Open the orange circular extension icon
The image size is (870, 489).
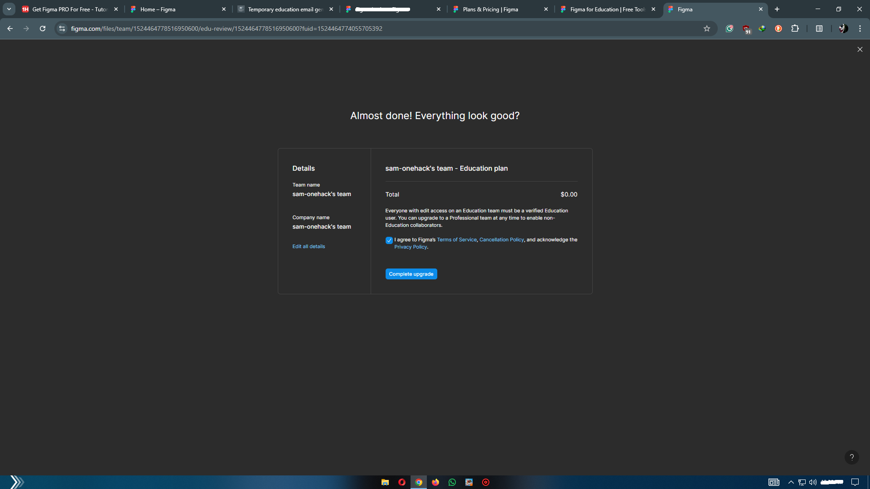pos(778,29)
